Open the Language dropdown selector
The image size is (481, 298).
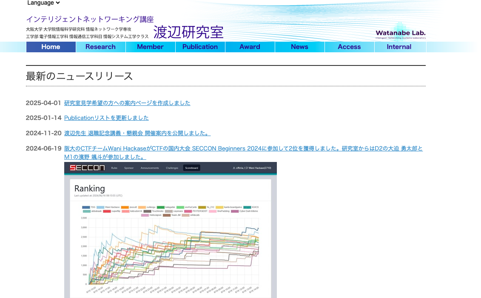(43, 3)
